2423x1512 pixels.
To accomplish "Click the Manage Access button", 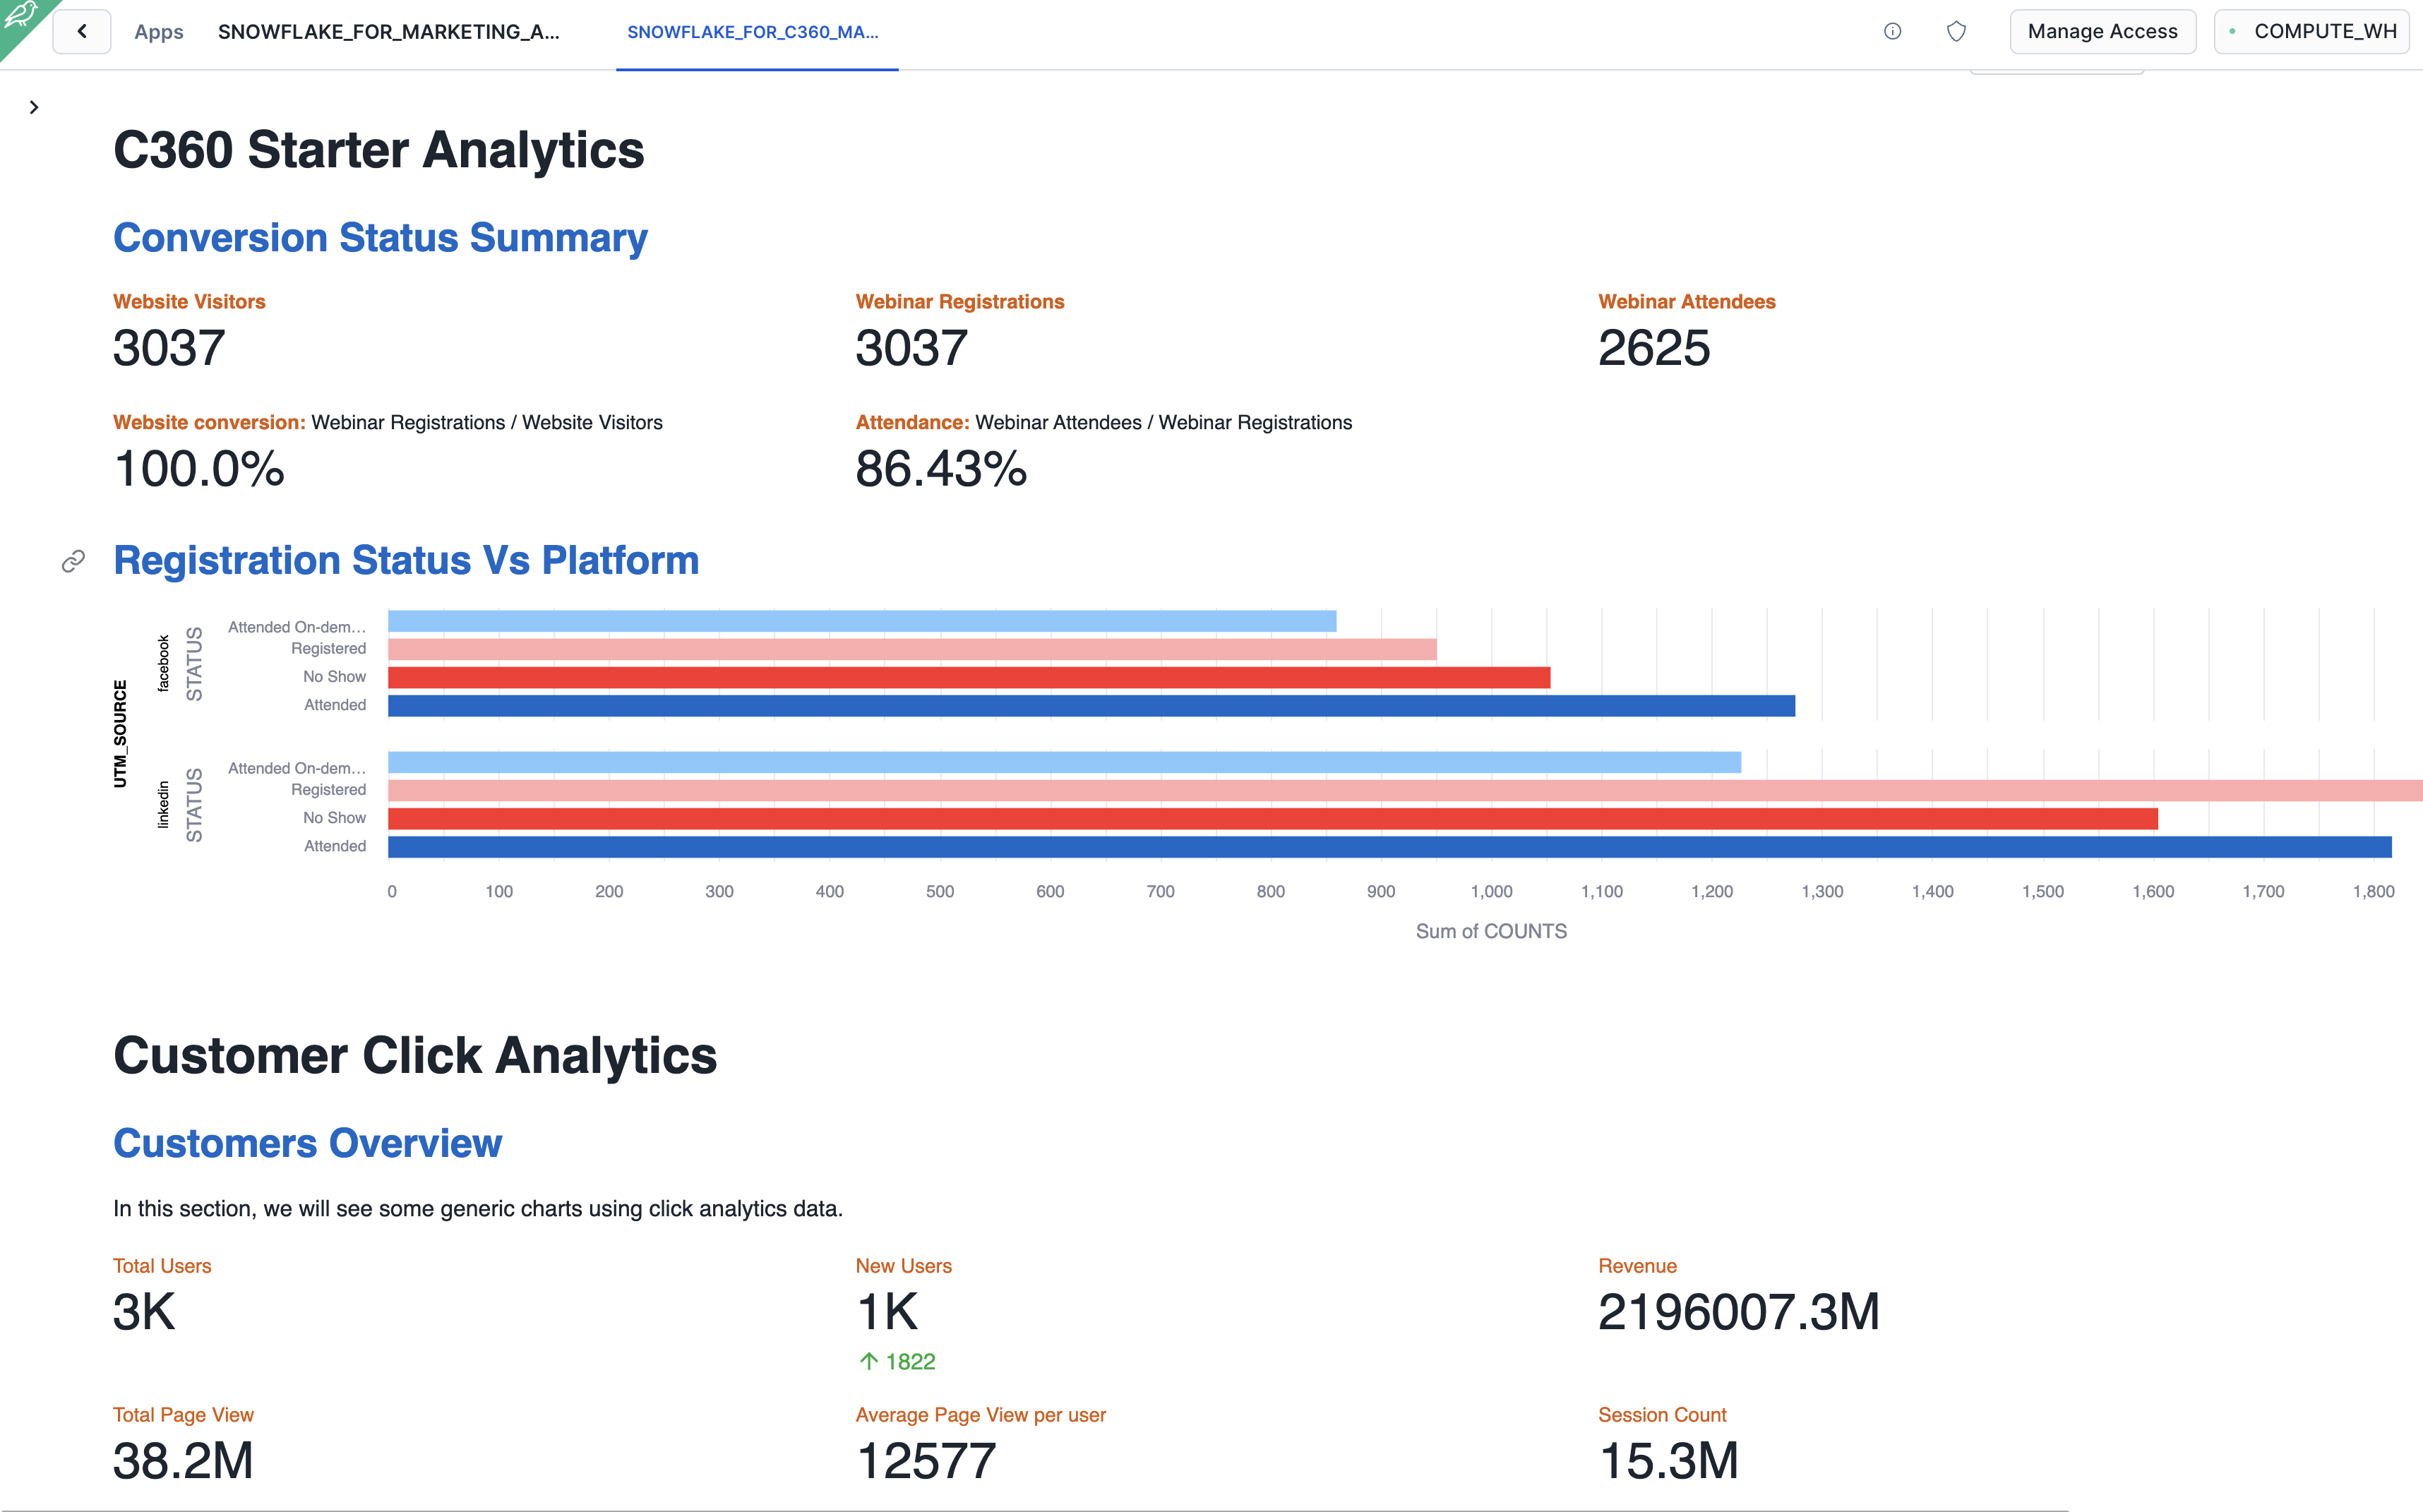I will pos(2102,32).
